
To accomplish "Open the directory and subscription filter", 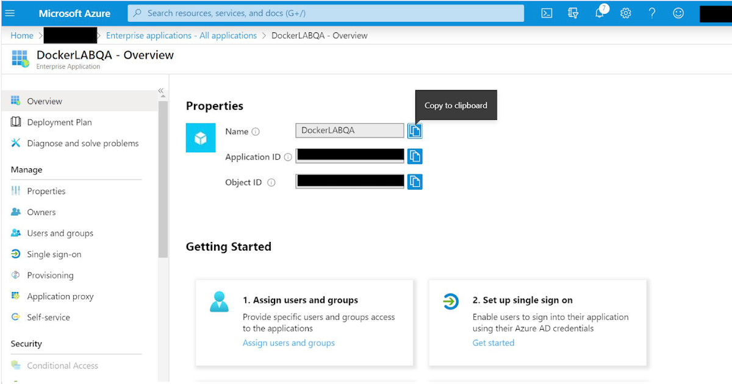I will pos(573,13).
